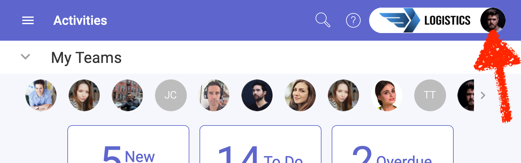Show more team members with right chevron
This screenshot has height=163, width=521.
click(483, 95)
